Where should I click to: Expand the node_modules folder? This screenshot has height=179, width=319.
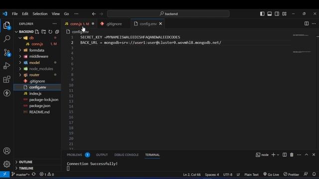coord(20,69)
